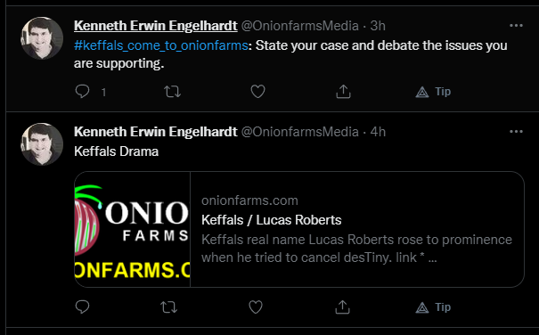The height and width of the screenshot is (335, 539).
Task: Like the Keffals Drama tweet
Action: pos(256,307)
